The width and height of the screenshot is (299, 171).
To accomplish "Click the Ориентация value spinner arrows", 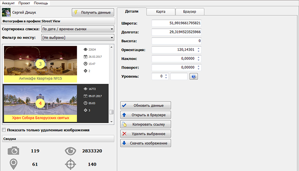I will click(x=199, y=50).
